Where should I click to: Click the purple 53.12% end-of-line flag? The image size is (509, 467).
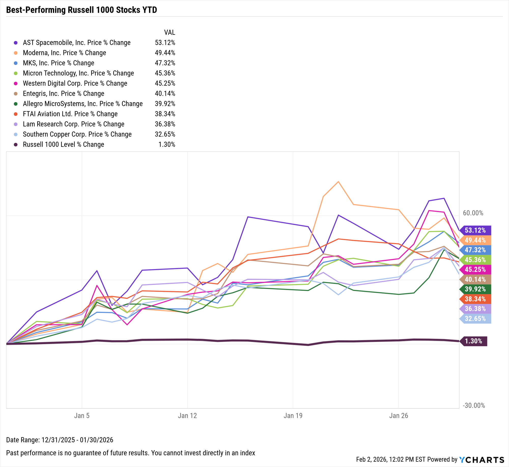(x=475, y=230)
